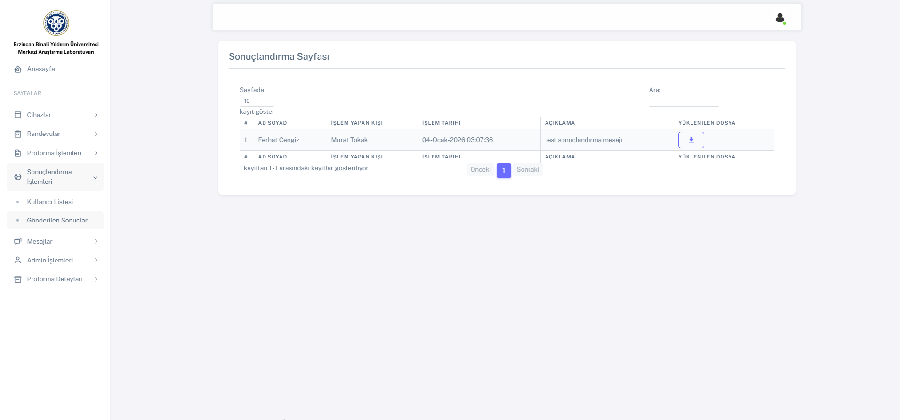Collapse the Sonuçlandırma İşlemleri menu
Viewport: 900px width, 420px height.
click(x=95, y=177)
